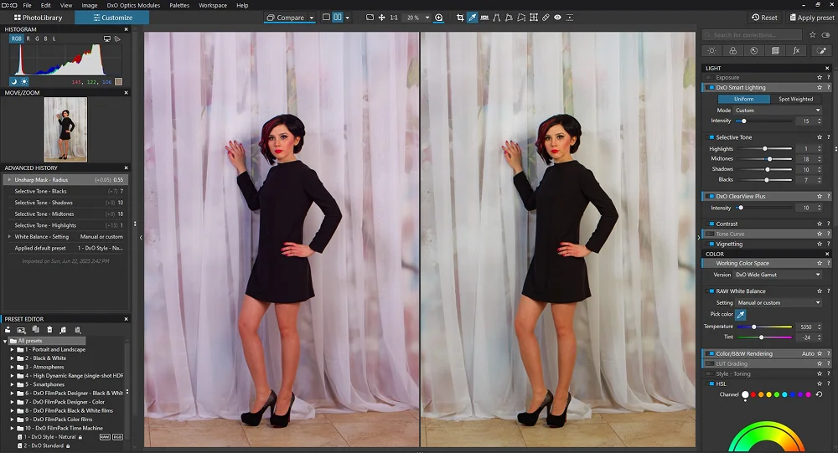Open the Repair bandage tool
Image resolution: width=838 pixels, height=453 pixels.
(x=546, y=18)
